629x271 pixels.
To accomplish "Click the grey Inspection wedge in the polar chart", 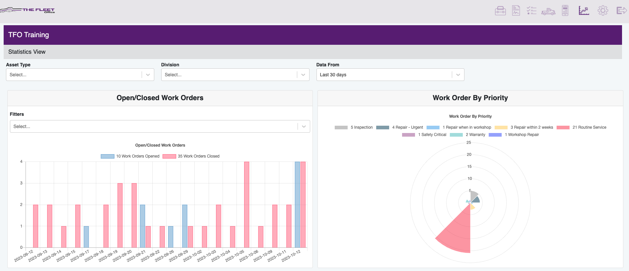I will coord(473,196).
